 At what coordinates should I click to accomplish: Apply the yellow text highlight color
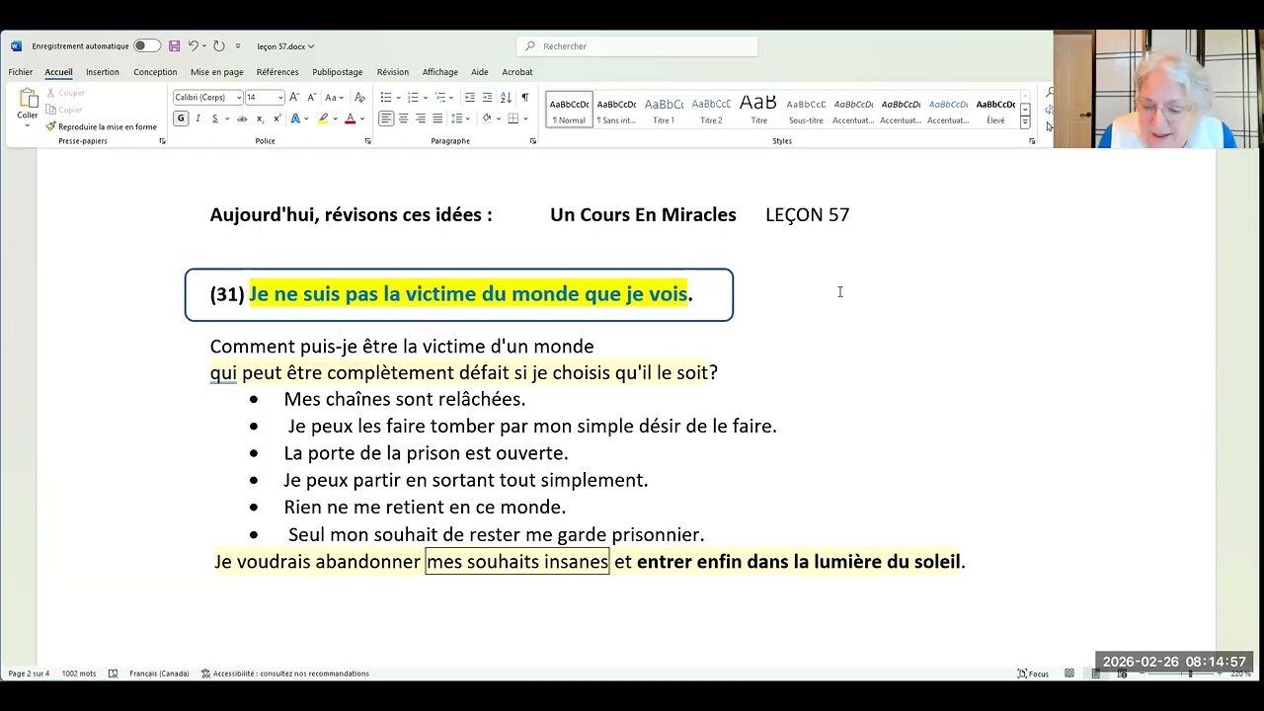pos(323,118)
